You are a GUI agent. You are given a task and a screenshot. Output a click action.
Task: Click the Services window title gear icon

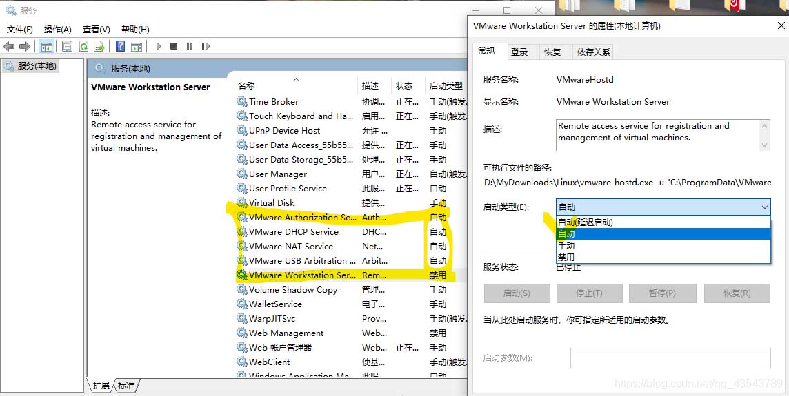[x=10, y=10]
